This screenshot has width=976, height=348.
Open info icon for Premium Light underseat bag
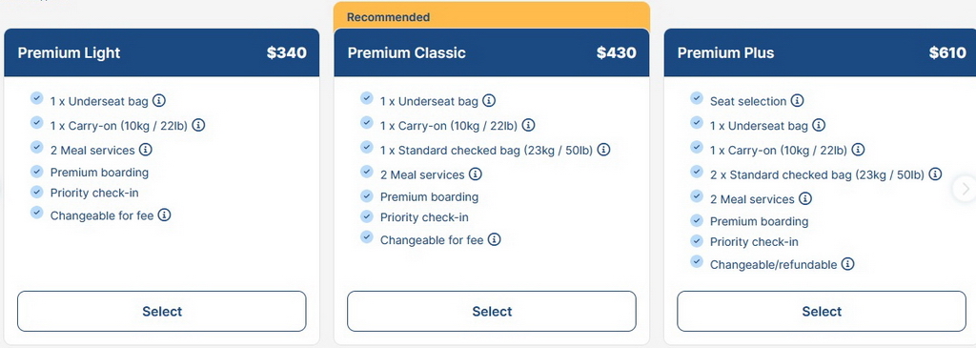pos(159,100)
